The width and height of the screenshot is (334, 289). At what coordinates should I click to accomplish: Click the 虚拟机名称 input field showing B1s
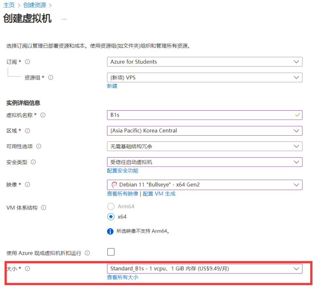(205, 115)
